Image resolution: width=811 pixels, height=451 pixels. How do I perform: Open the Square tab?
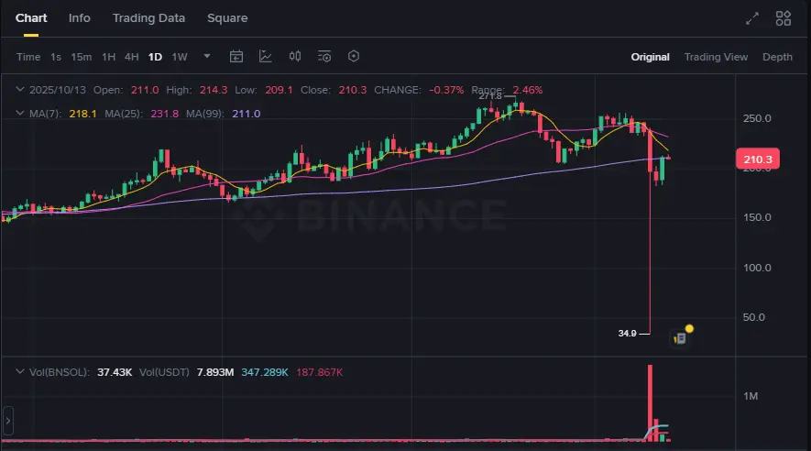[x=227, y=18]
